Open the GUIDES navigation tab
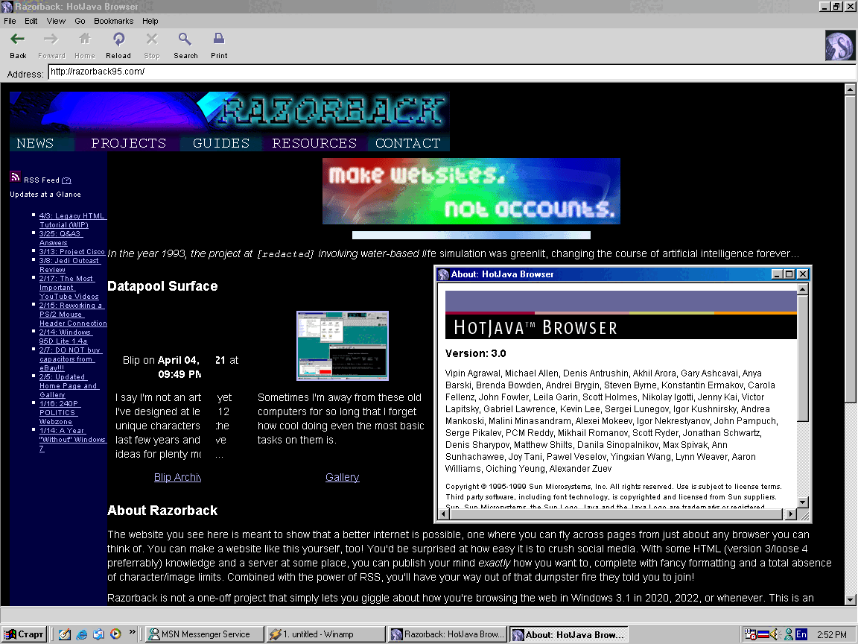The width and height of the screenshot is (858, 644). point(221,143)
